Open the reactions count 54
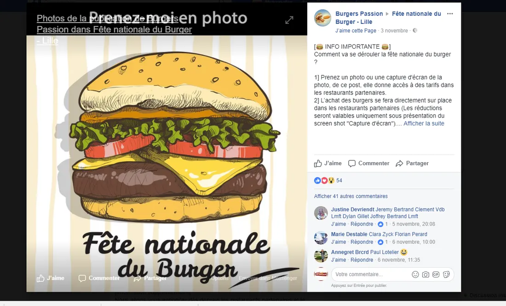Screen dimensions: 506x306 click(339, 181)
